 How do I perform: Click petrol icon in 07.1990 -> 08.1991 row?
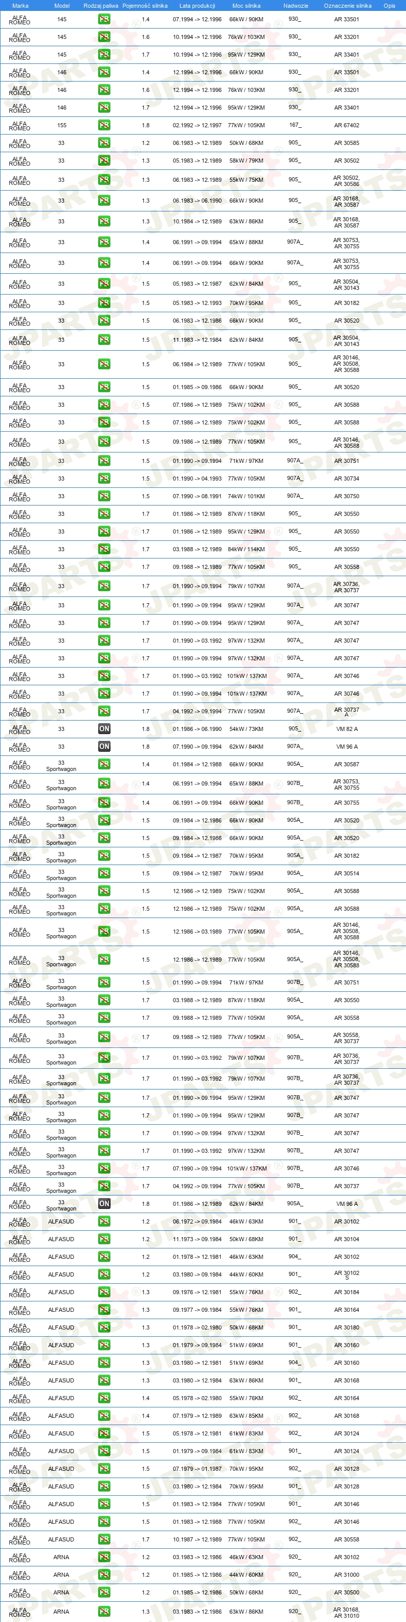(104, 496)
